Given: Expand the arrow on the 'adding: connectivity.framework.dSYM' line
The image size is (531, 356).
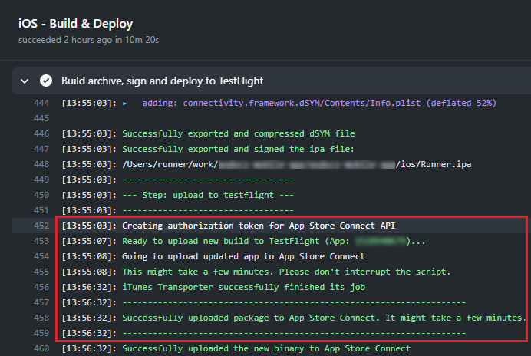Looking at the screenshot, I should (124, 104).
